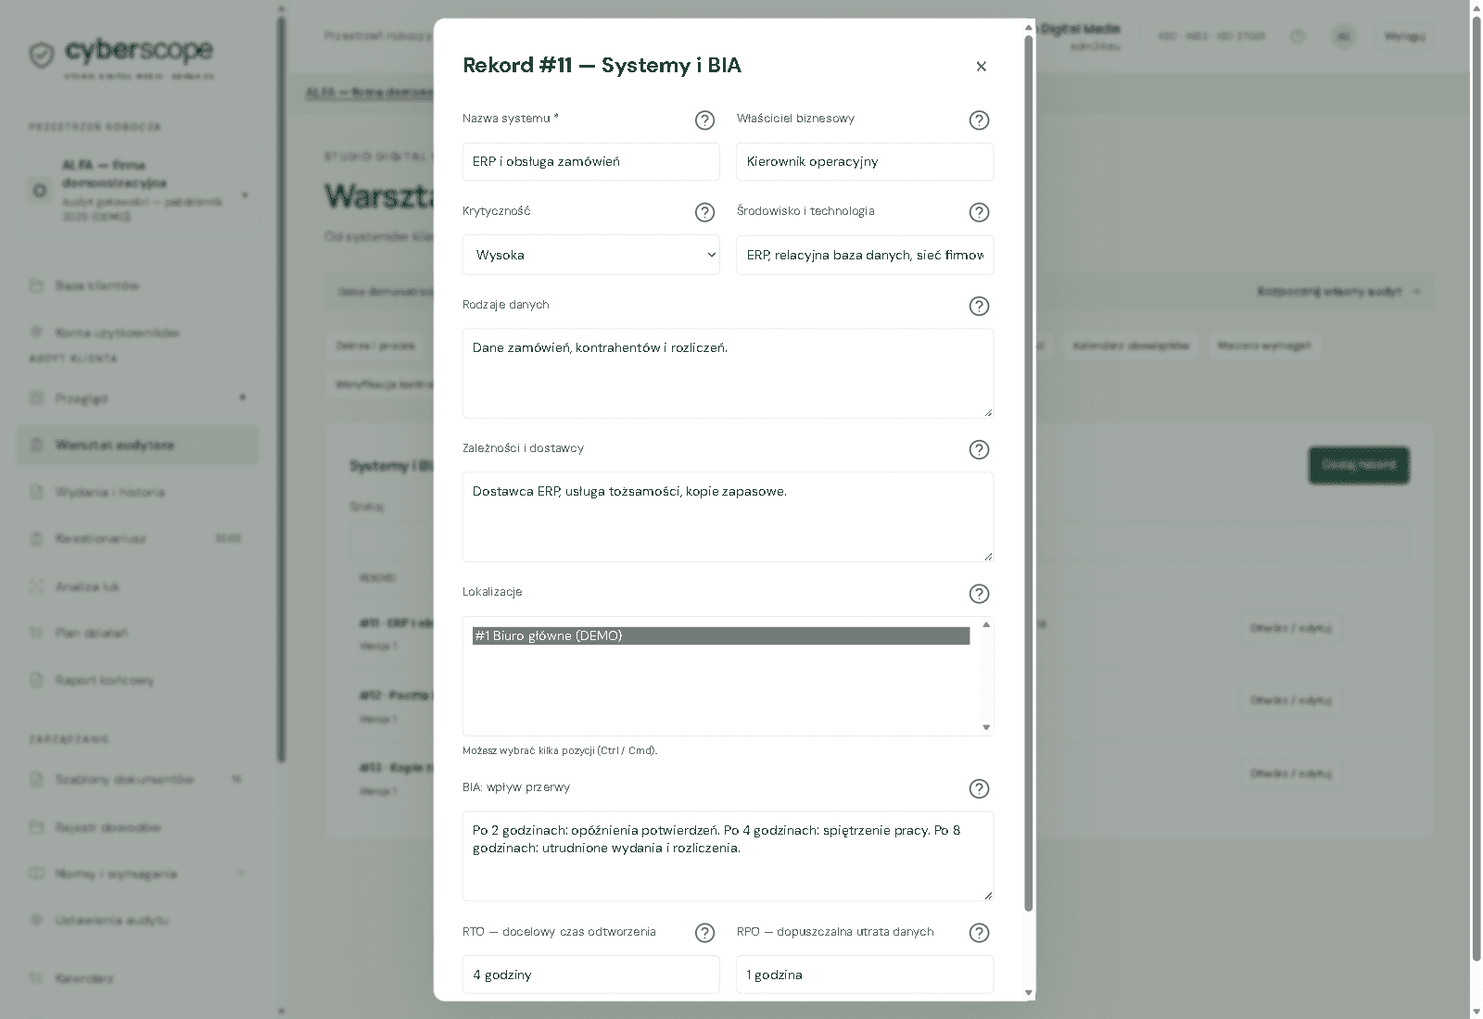Image resolution: width=1483 pixels, height=1019 pixels.
Task: Open the Krytyczność dropdown showing Wysoka
Action: pos(591,255)
